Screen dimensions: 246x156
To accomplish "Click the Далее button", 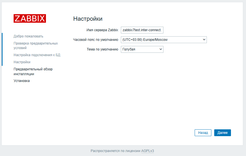I will (222, 133).
